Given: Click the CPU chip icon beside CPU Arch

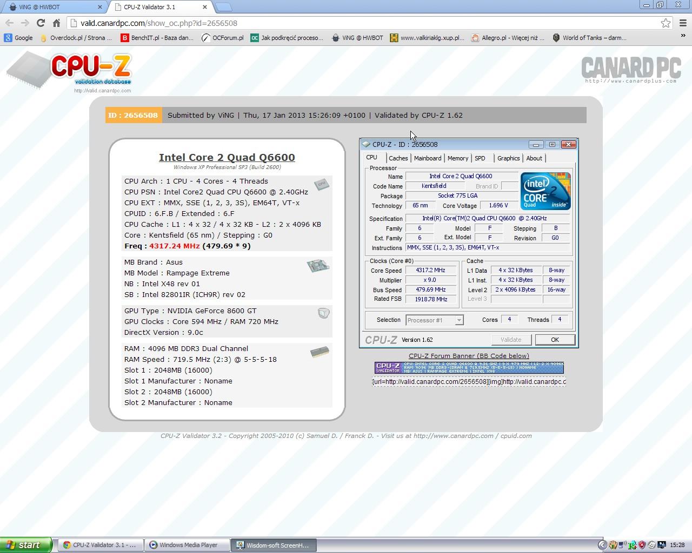Looking at the screenshot, I should tap(322, 184).
